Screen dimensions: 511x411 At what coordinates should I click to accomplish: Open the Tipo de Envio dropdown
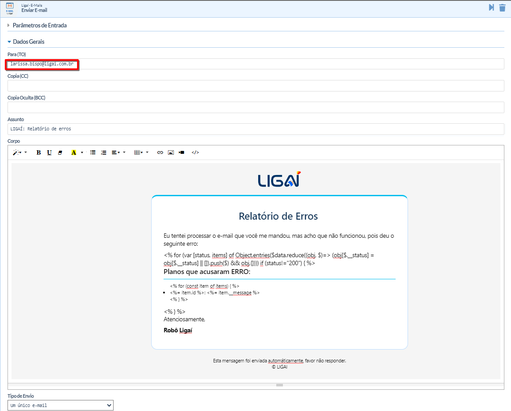click(61, 405)
